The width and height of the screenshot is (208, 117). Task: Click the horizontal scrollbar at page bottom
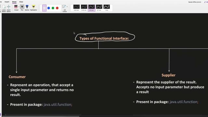(41, 116)
